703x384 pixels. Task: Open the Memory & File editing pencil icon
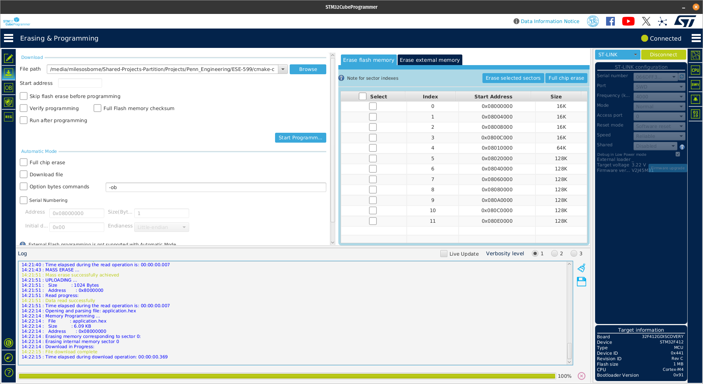[x=8, y=58]
